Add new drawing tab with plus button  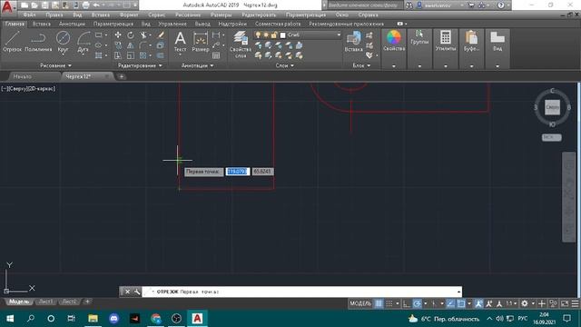(121, 76)
